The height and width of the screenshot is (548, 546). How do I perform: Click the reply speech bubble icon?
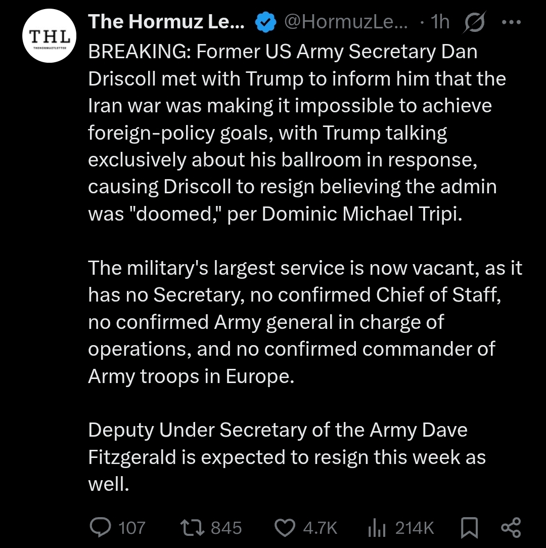(101, 527)
